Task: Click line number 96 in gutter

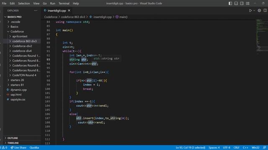Action: [48, 72]
